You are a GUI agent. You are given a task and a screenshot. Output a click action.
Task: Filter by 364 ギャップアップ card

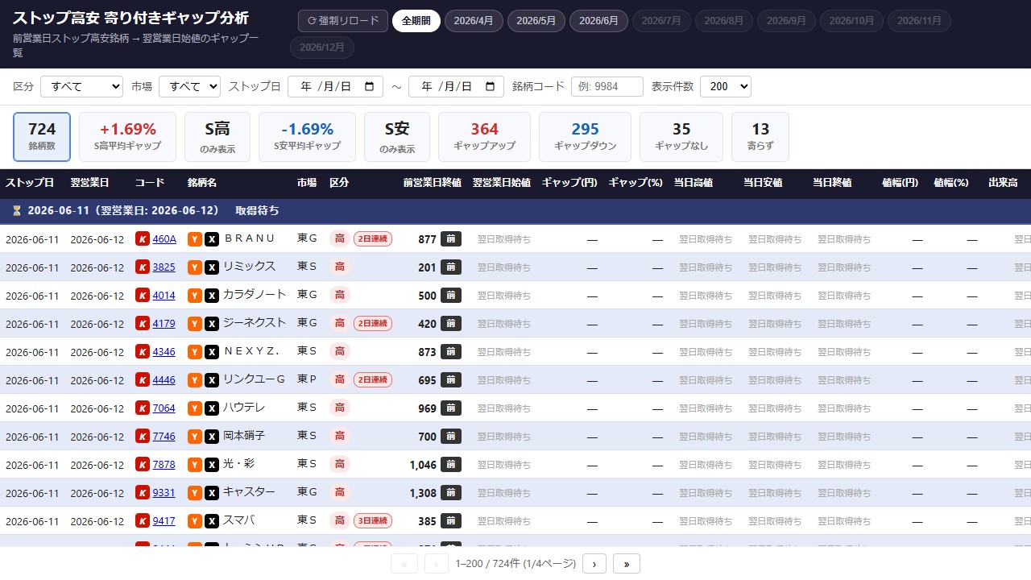484,137
